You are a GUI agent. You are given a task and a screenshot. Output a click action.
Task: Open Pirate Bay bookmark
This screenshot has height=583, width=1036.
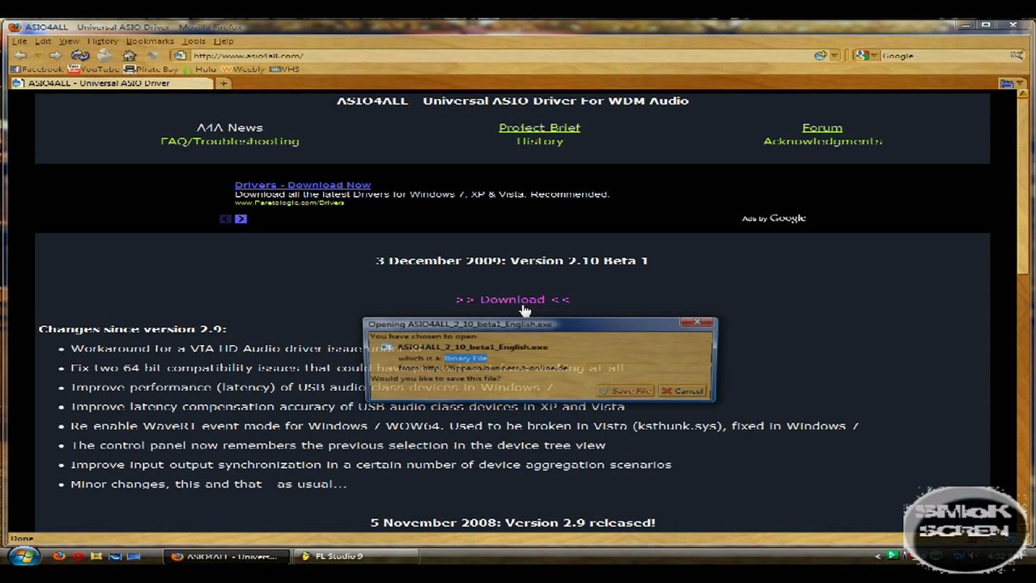point(151,70)
